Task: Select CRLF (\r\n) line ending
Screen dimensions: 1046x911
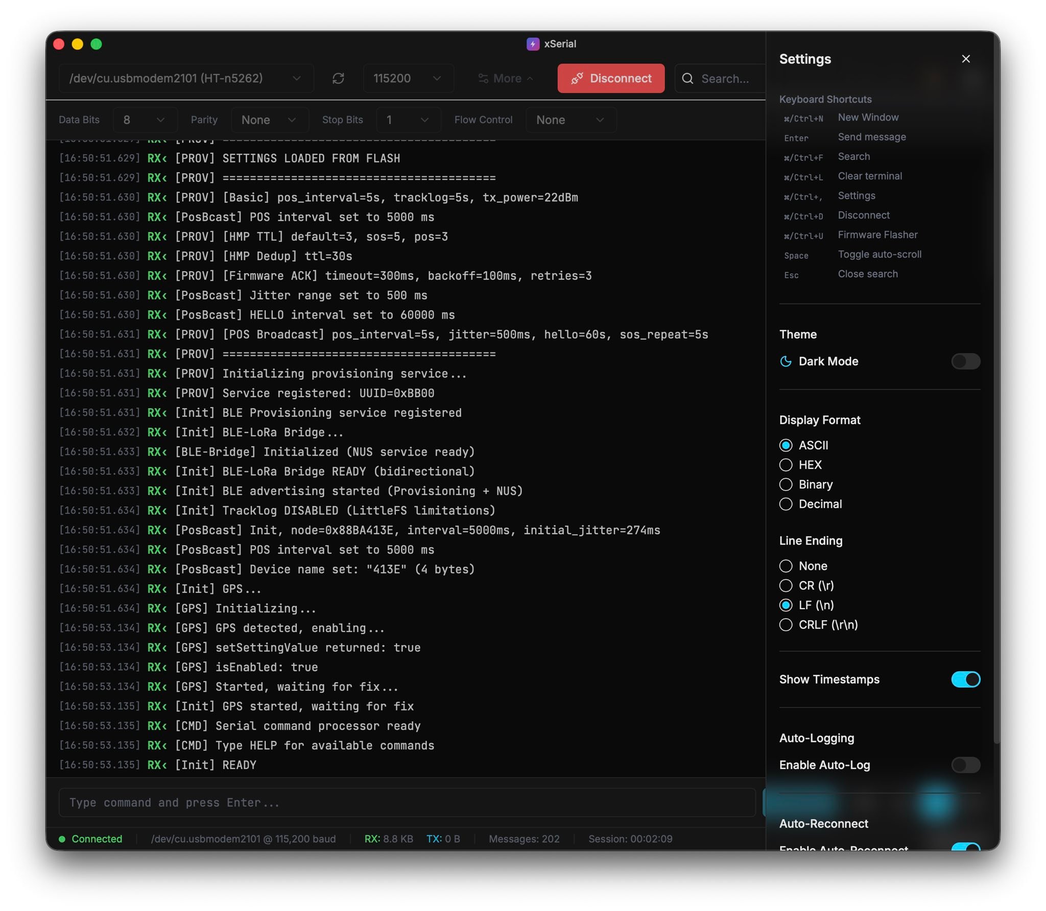Action: pos(786,624)
